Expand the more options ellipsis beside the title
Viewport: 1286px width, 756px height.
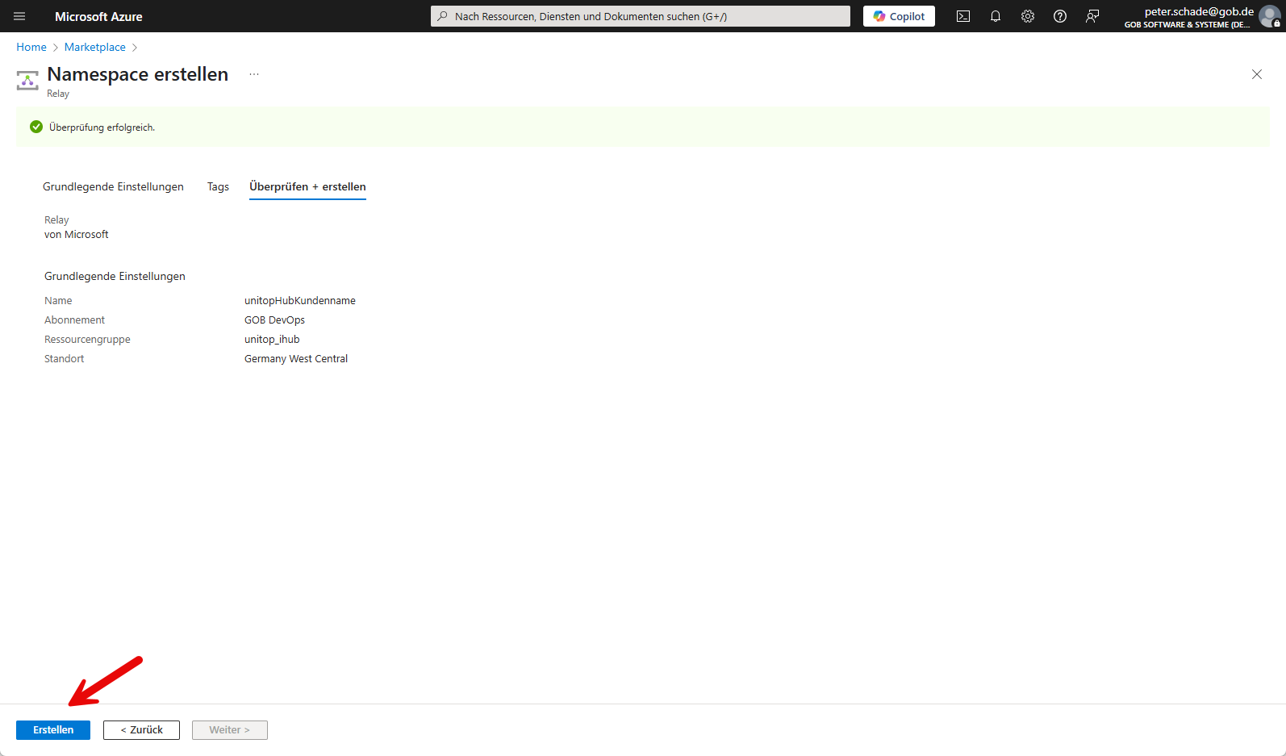click(254, 74)
